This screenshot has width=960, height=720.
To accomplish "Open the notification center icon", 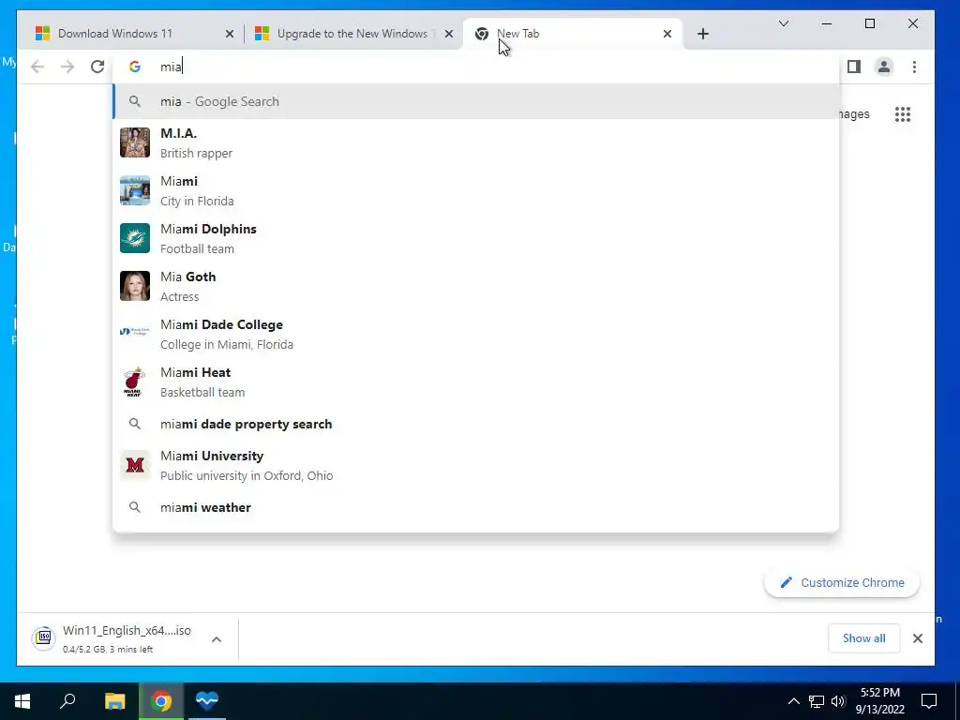I will pyautogui.click(x=929, y=701).
